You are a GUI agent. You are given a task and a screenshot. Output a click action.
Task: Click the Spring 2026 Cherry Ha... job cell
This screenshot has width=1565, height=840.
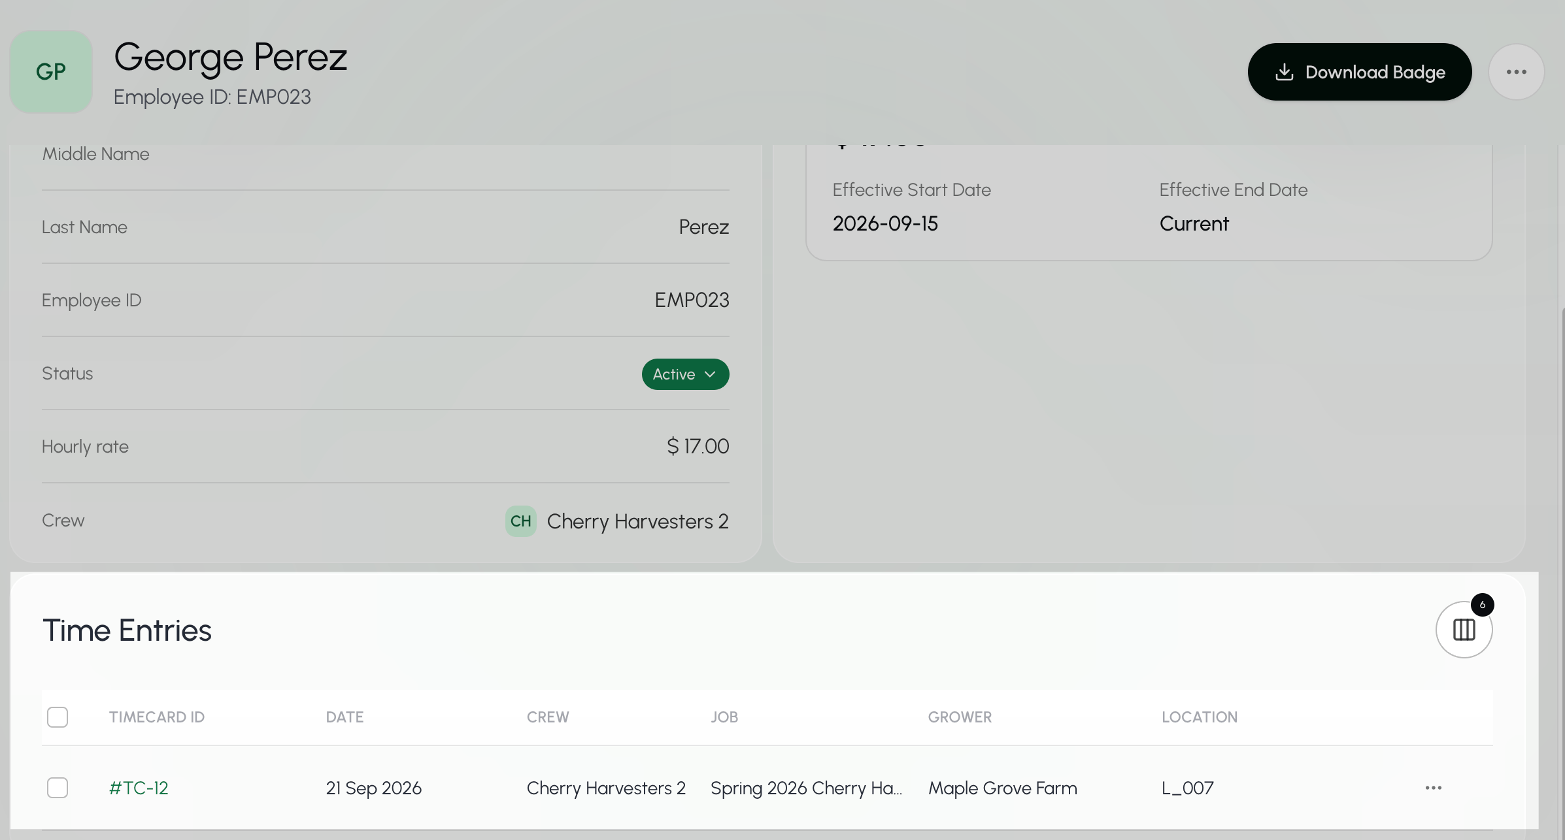(806, 788)
